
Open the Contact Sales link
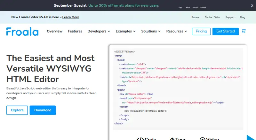pyautogui.click(x=212, y=17)
